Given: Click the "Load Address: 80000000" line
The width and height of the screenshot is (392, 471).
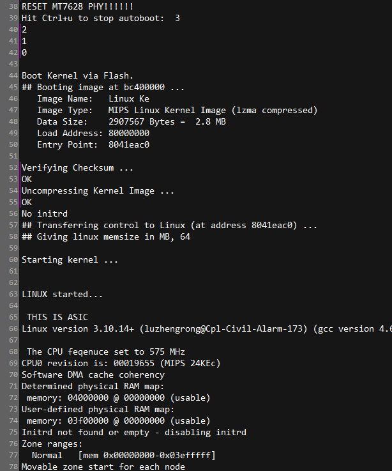Looking at the screenshot, I should tap(93, 133).
